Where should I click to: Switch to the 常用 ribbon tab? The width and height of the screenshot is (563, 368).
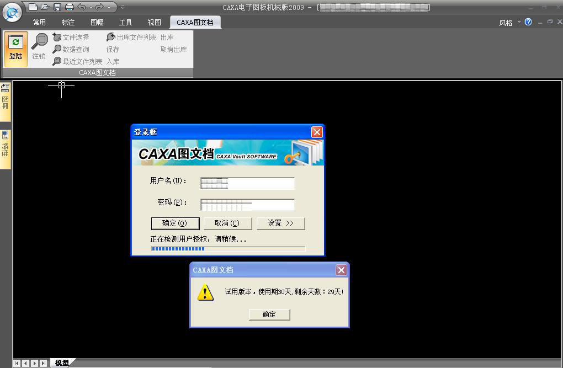[x=39, y=23]
